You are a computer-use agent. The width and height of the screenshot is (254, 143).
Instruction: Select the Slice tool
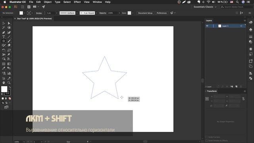click(9, 79)
